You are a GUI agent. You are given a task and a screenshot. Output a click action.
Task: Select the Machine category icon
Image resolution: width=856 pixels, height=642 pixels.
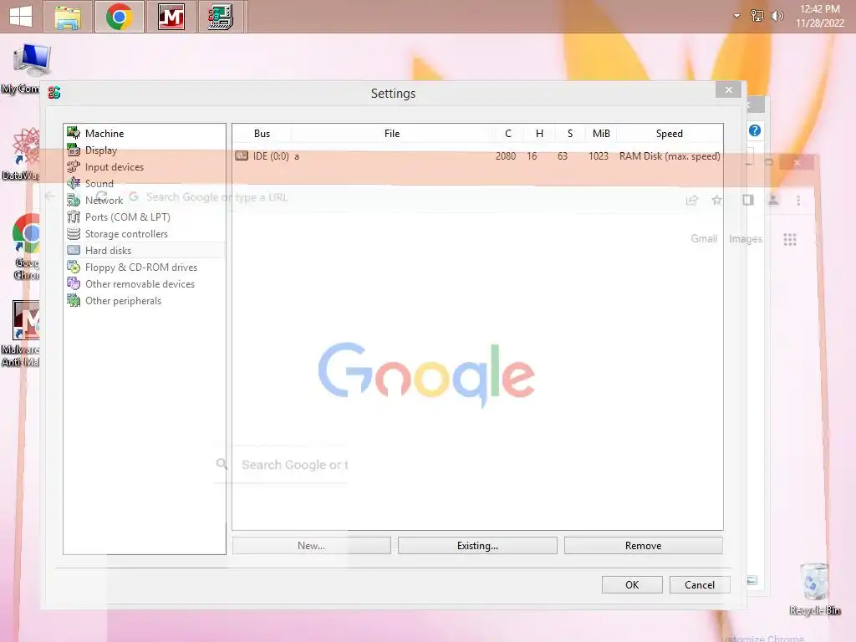(x=74, y=133)
